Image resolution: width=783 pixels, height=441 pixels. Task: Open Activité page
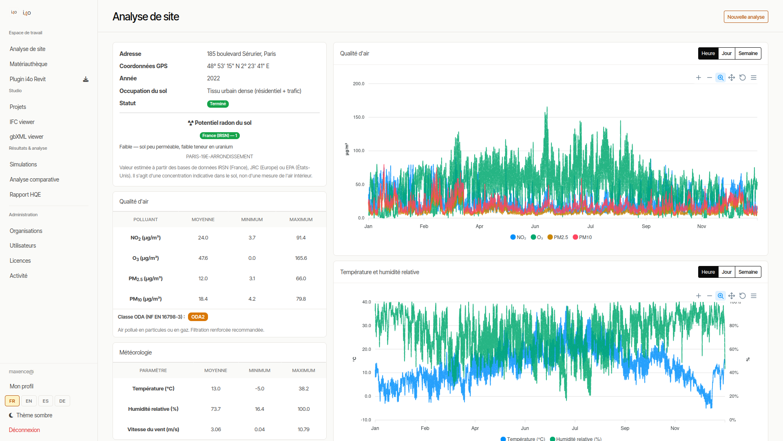pyautogui.click(x=19, y=276)
